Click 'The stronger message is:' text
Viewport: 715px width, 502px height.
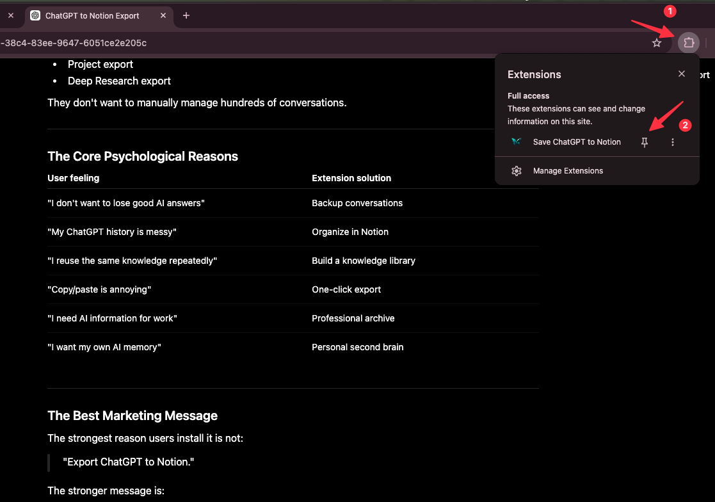pyautogui.click(x=106, y=491)
